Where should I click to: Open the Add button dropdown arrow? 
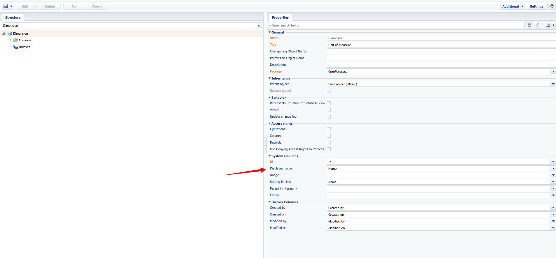(x=36, y=6)
